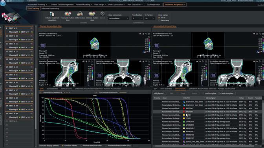This screenshot has width=264, height=148.
Task: Switch to the Adaptive Replanning tab
Action: 50,8
